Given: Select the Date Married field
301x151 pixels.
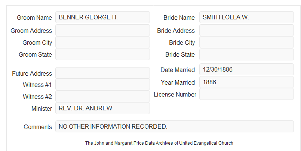Looking at the screenshot, I should pos(246,69).
